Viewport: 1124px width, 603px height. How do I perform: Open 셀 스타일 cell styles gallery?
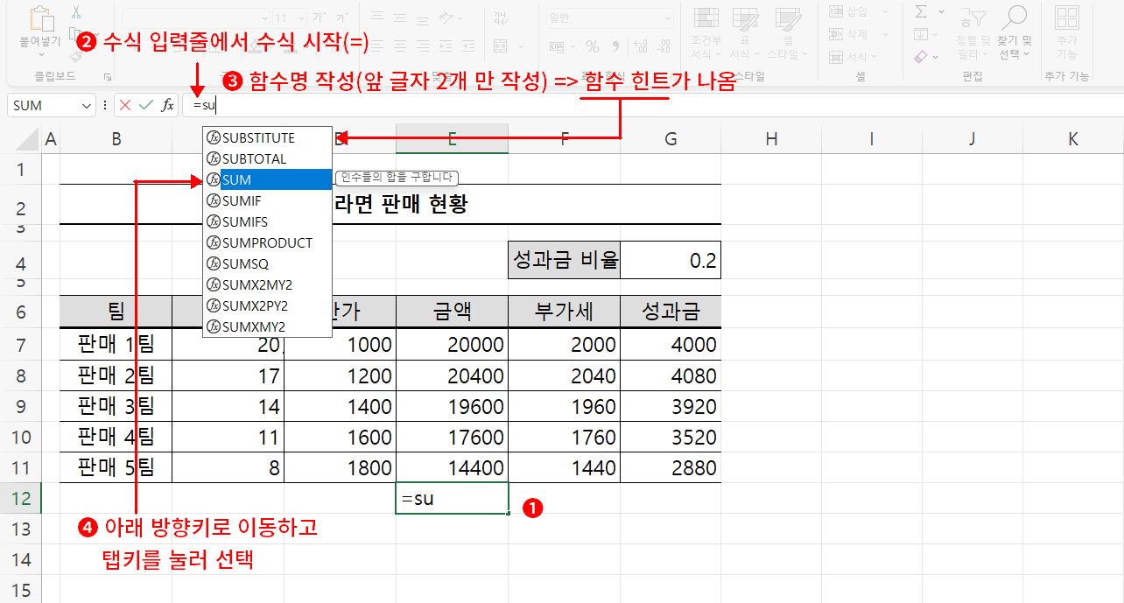pos(787,34)
